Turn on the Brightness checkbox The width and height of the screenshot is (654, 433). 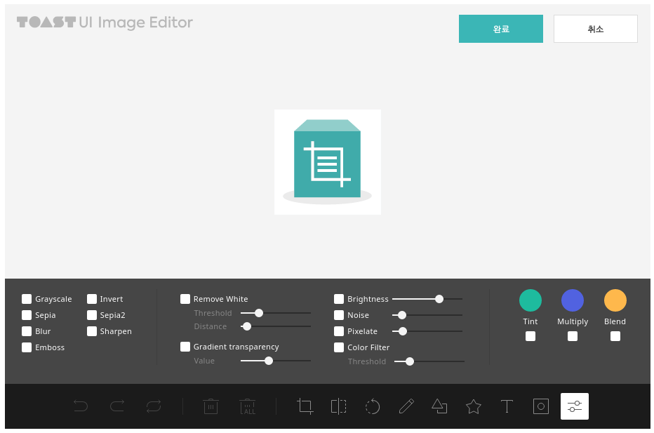click(339, 299)
